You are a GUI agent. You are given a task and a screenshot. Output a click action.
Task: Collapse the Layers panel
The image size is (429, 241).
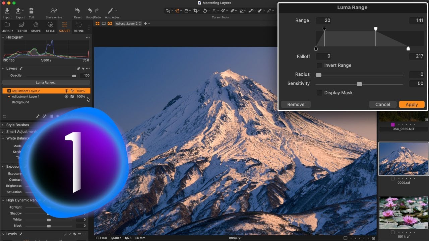3,69
